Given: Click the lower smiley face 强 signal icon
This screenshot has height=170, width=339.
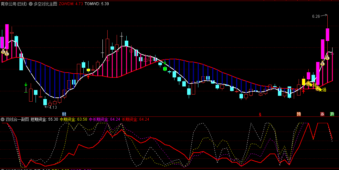Looking at the screenshot, I should [318, 89].
